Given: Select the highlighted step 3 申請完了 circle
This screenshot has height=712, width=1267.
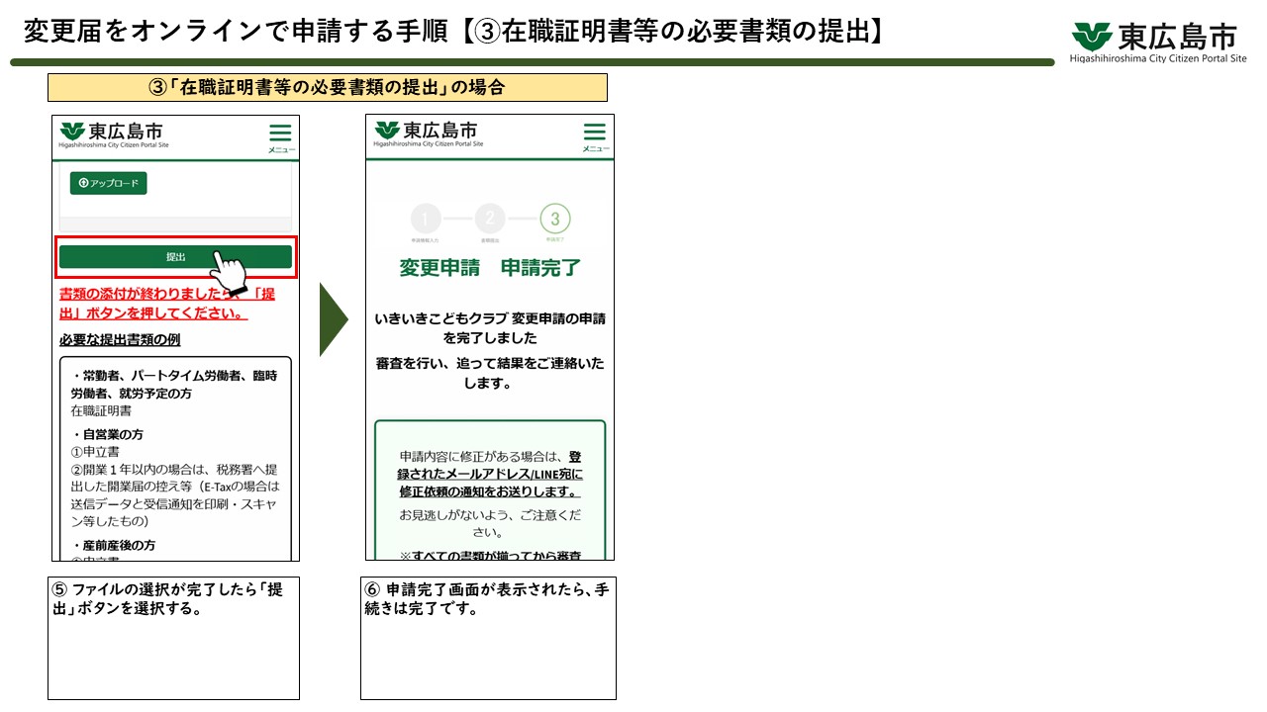Looking at the screenshot, I should pyautogui.click(x=556, y=220).
